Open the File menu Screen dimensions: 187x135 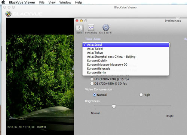tap(42, 2)
